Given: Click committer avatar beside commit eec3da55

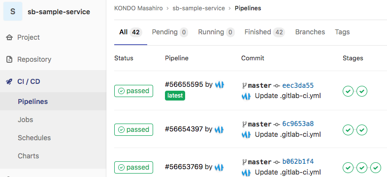Looking at the screenshot, I should point(246,96).
